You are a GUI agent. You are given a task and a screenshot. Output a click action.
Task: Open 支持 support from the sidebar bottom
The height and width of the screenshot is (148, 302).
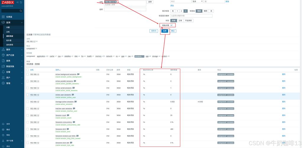[x=8, y=124]
